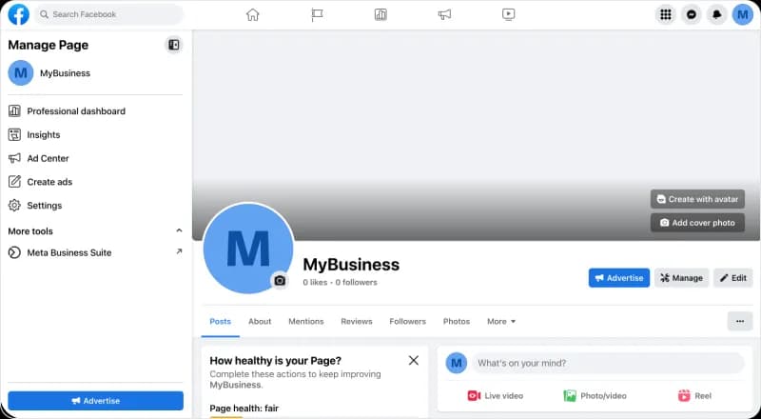
Task: Open the Home feed icon
Action: 252,14
